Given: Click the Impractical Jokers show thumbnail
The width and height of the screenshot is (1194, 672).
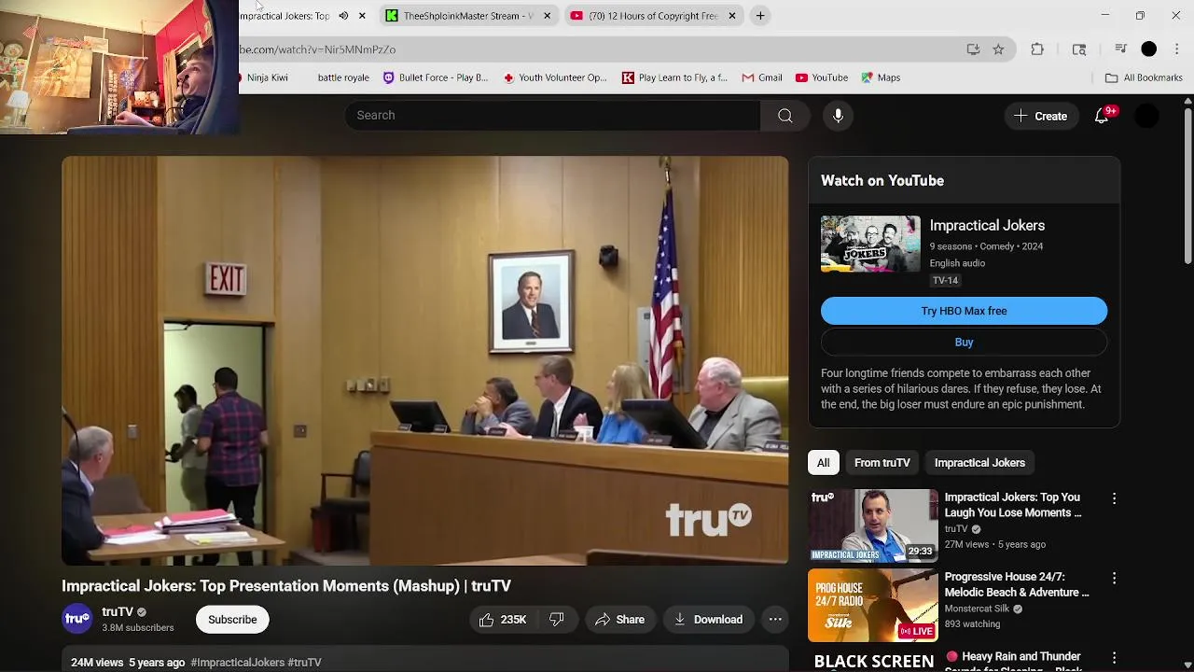Looking at the screenshot, I should click(x=870, y=245).
